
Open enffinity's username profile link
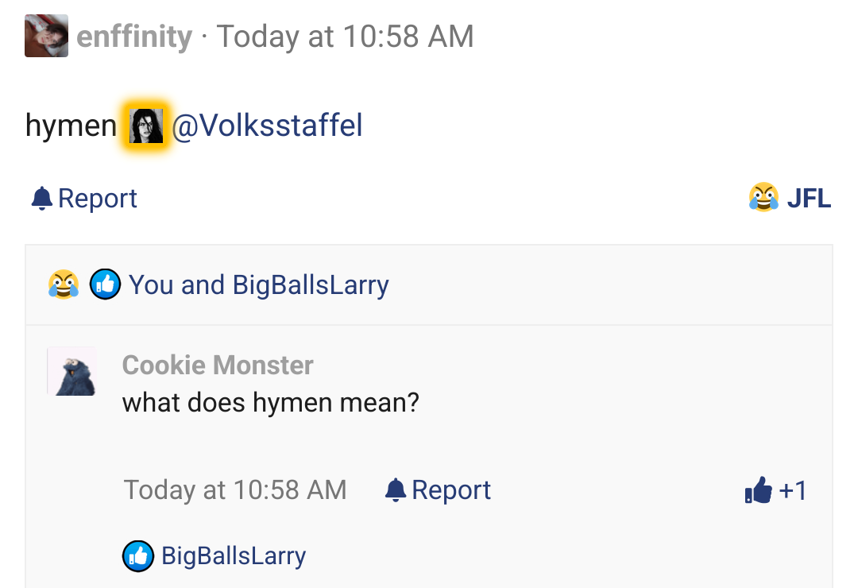(x=134, y=37)
